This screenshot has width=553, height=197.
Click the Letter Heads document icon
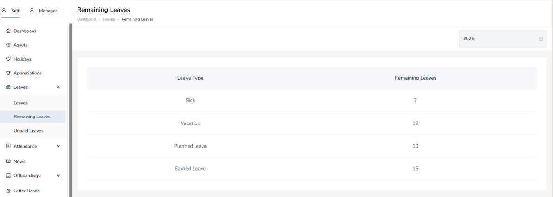tap(8, 191)
